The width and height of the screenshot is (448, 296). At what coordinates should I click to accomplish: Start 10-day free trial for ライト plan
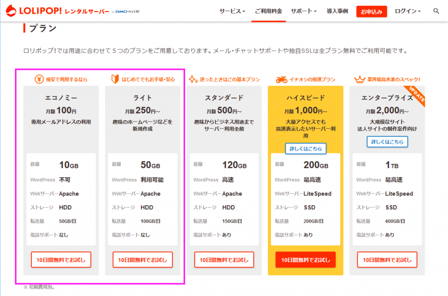pos(143,260)
